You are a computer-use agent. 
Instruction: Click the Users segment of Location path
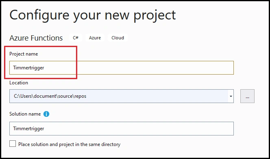[x=26, y=96]
